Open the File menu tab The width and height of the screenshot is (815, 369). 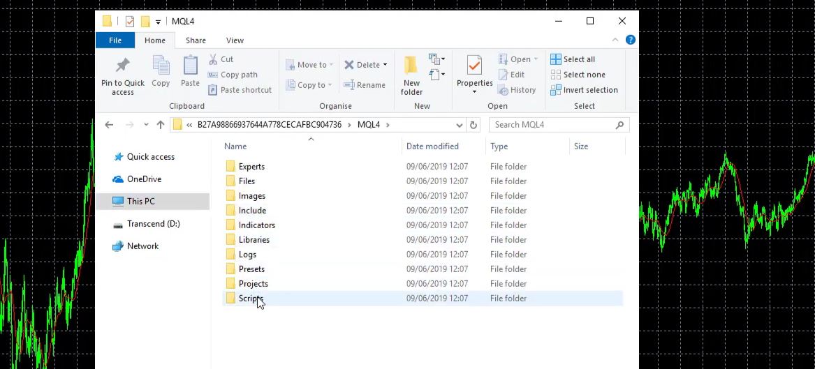[x=115, y=40]
